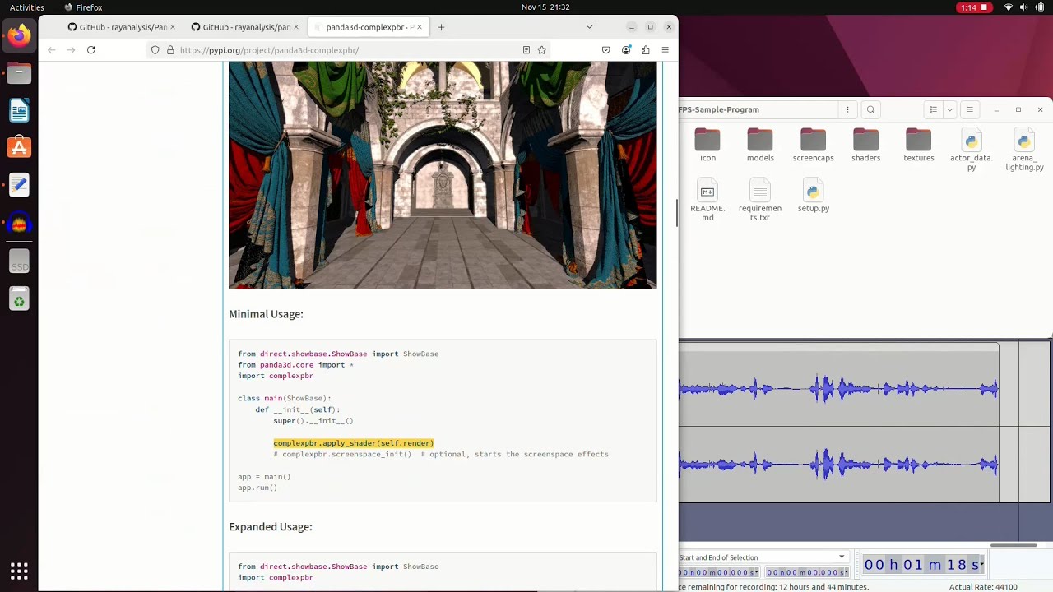Reload the PyPI page
1053x592 pixels.
point(91,50)
